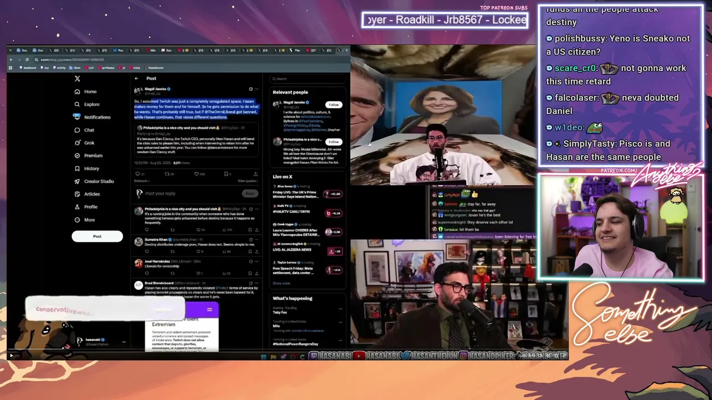Click the browser back arrow

(x=11, y=59)
